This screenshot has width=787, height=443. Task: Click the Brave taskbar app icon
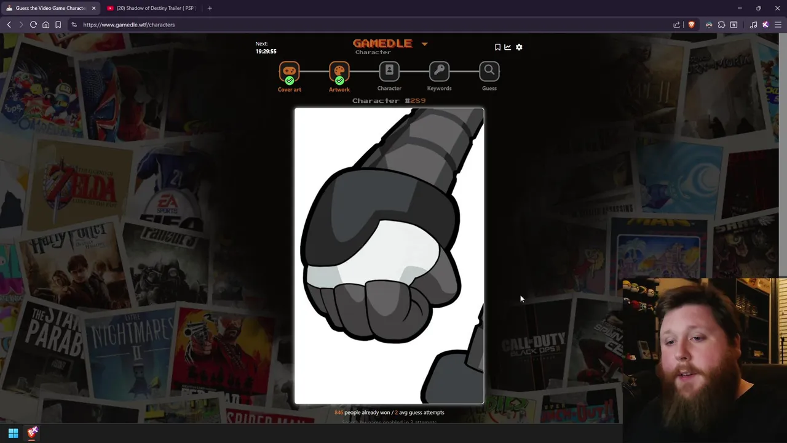pos(33,433)
